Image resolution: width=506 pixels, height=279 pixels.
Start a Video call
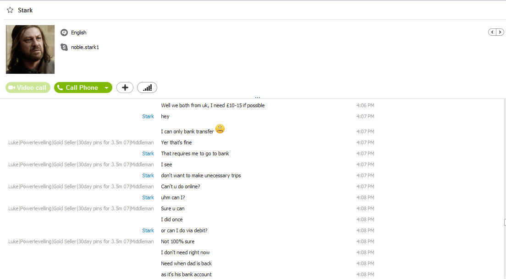[x=28, y=88]
